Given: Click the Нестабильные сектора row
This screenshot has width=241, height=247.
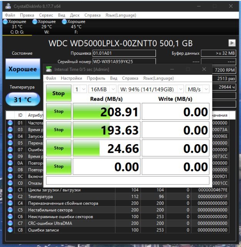Looking at the screenshot, I should 118,210.
